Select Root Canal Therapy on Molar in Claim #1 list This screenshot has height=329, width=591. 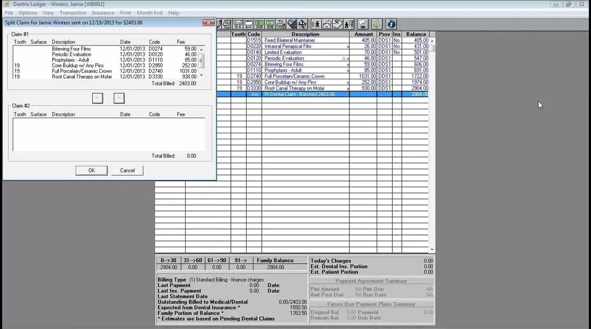click(105, 76)
